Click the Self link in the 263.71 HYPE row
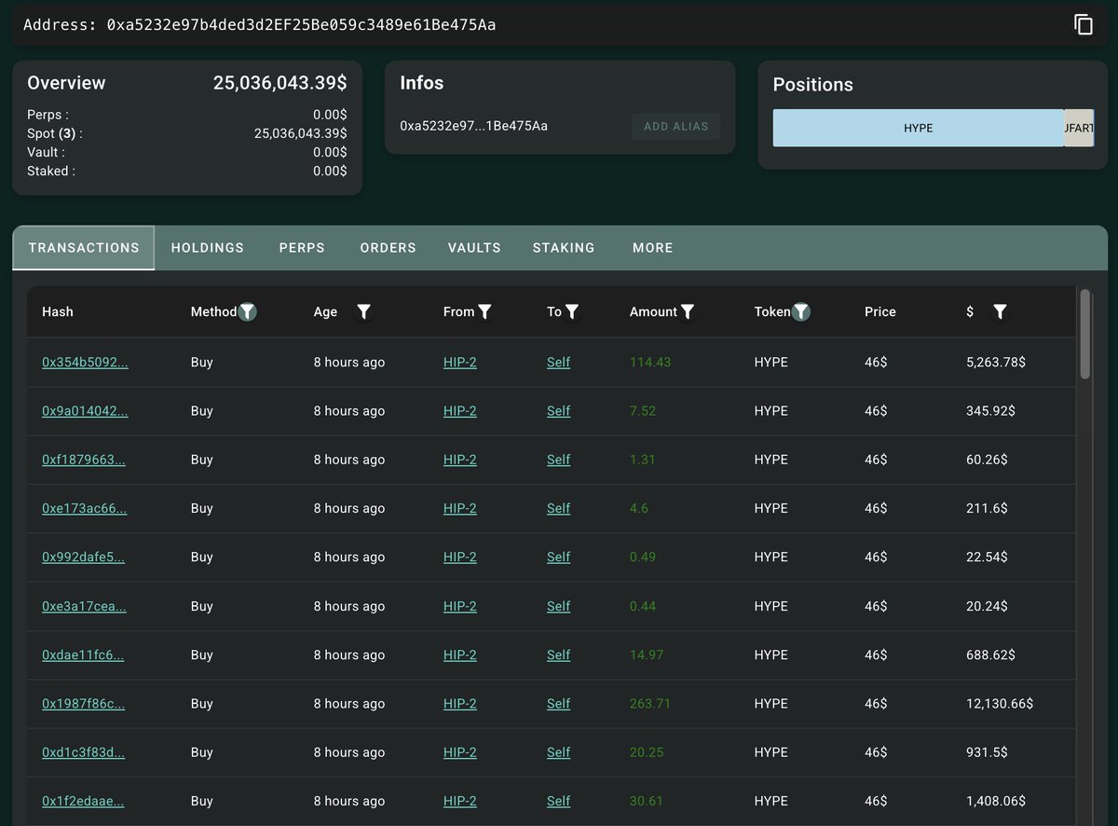Viewport: 1118px width, 826px height. 558,704
